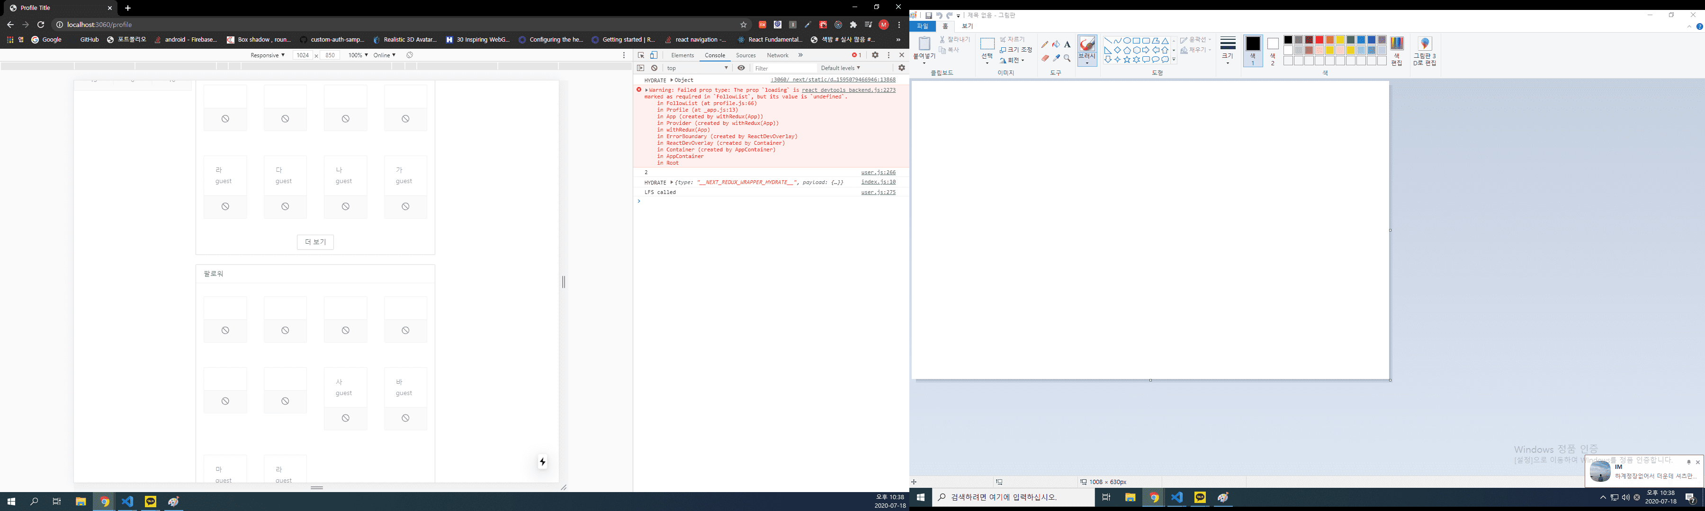Switch to the Network tab

point(777,55)
